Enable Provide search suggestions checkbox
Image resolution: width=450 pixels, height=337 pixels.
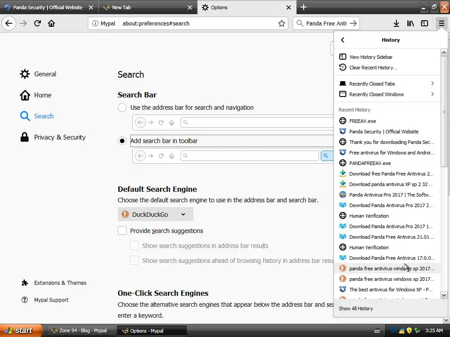point(122,230)
